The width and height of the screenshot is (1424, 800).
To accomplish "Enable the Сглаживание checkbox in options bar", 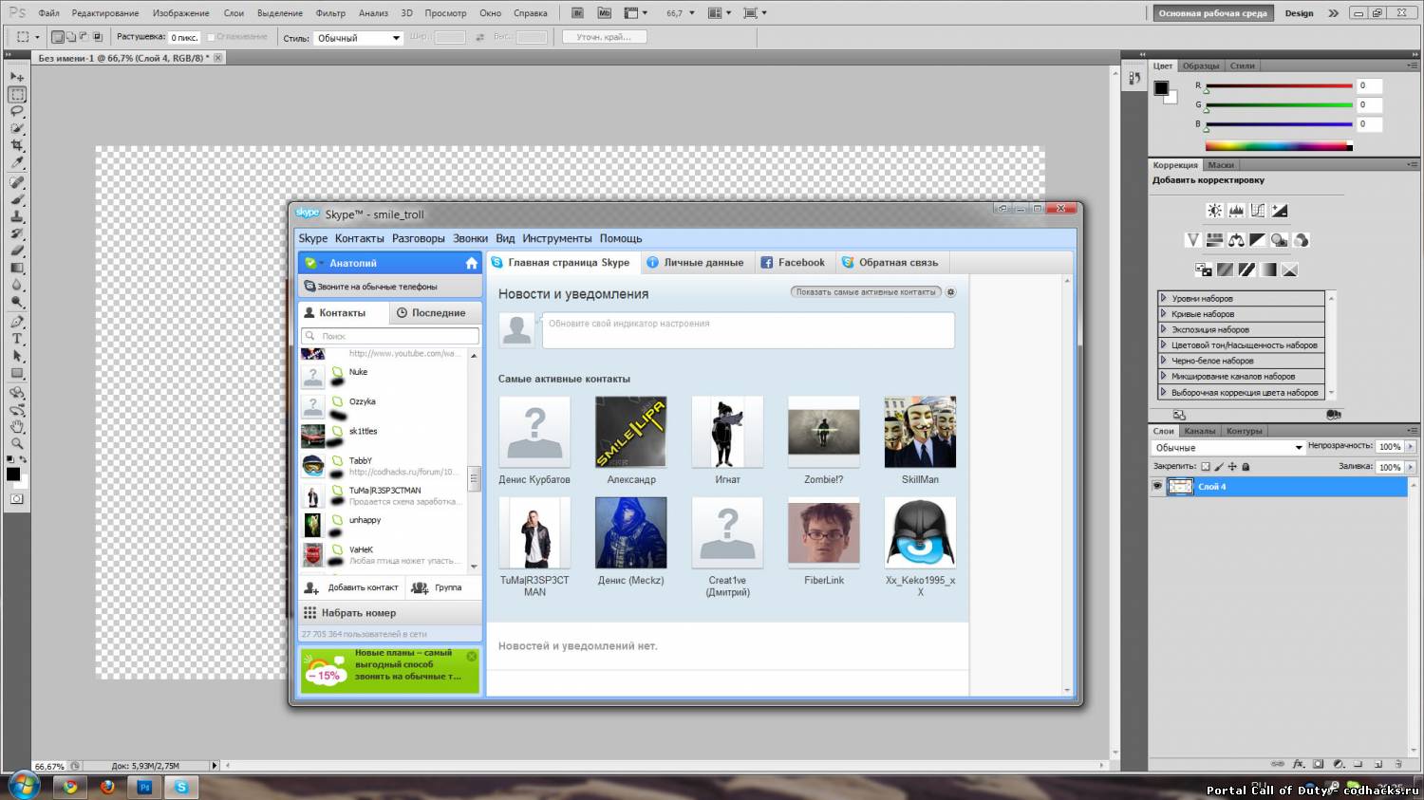I will click(x=211, y=38).
